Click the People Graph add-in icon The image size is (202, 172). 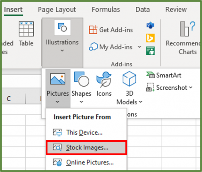pos(150,51)
